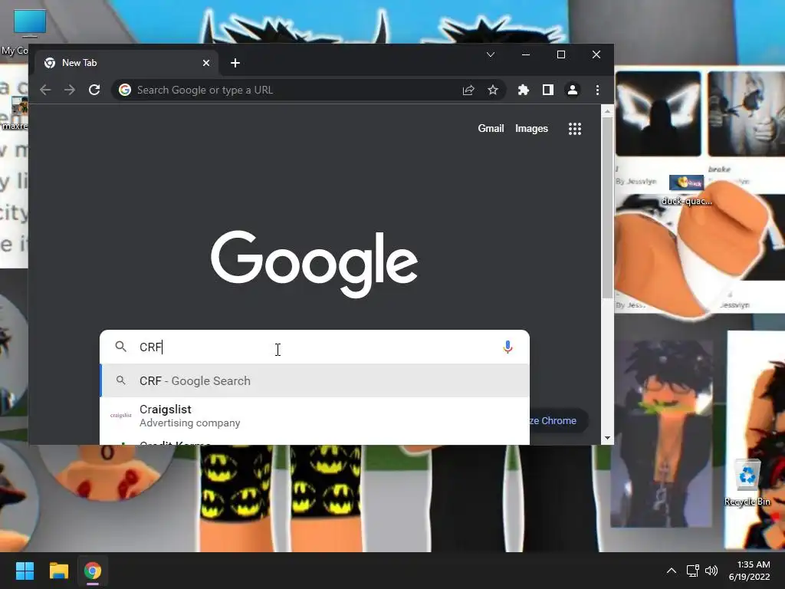Click the vertical scrollbar thumb
Screen dimensions: 785x589
(x=607, y=208)
